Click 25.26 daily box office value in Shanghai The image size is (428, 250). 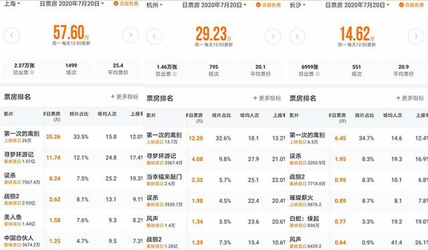click(x=53, y=137)
